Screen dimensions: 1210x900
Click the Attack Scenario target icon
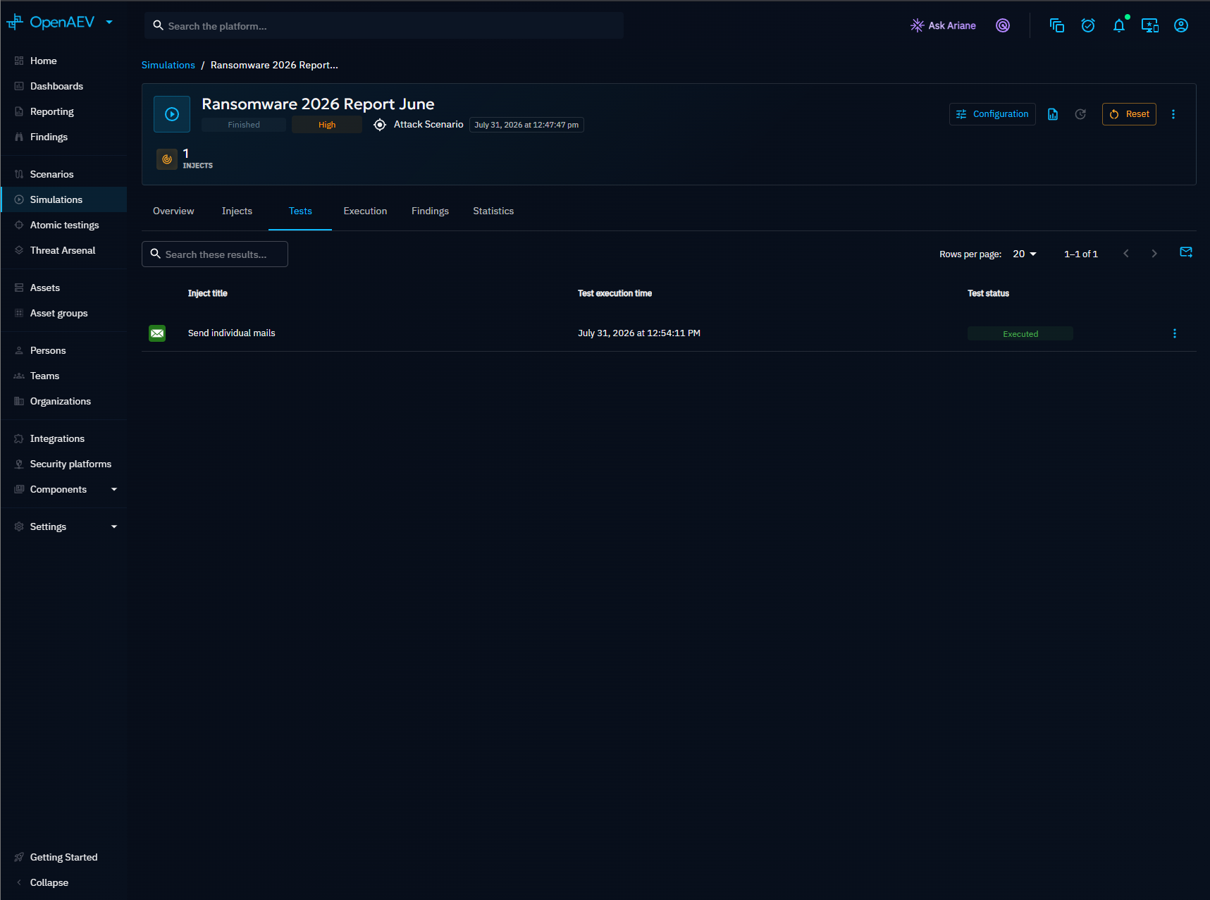[380, 125]
